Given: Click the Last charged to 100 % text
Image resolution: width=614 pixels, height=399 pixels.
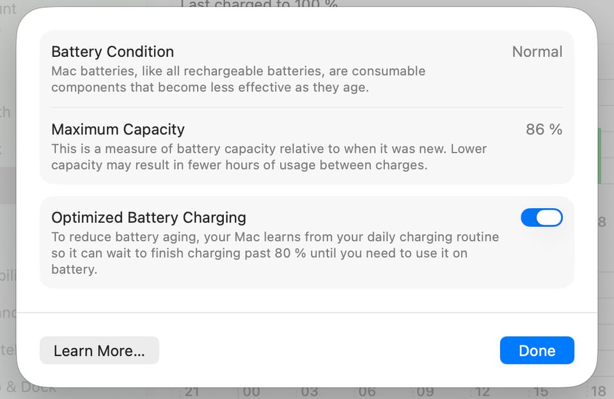Looking at the screenshot, I should (259, 4).
